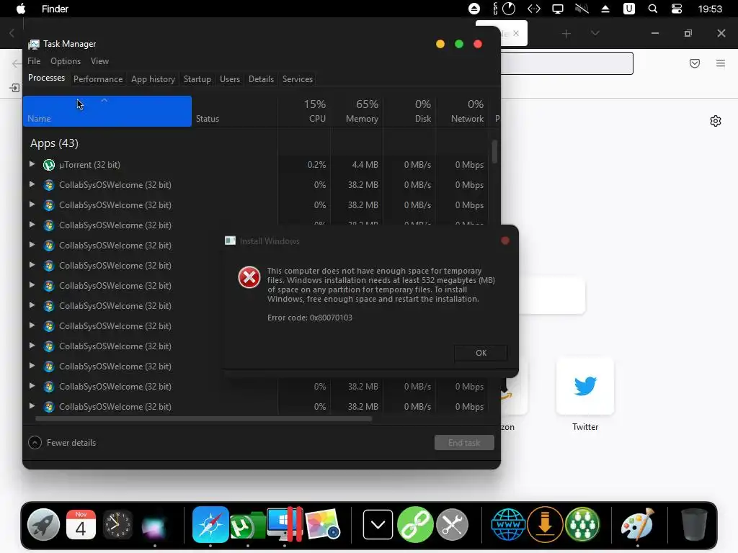Screen dimensions: 738x553
Task: Open a new browser tab with plus button
Action: coord(566,33)
